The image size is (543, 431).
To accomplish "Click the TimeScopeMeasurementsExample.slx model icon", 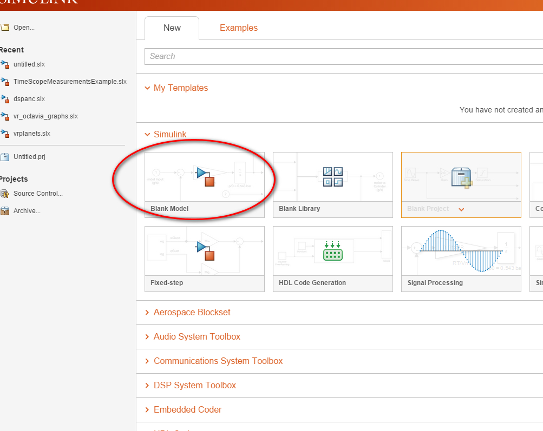I will point(5,82).
